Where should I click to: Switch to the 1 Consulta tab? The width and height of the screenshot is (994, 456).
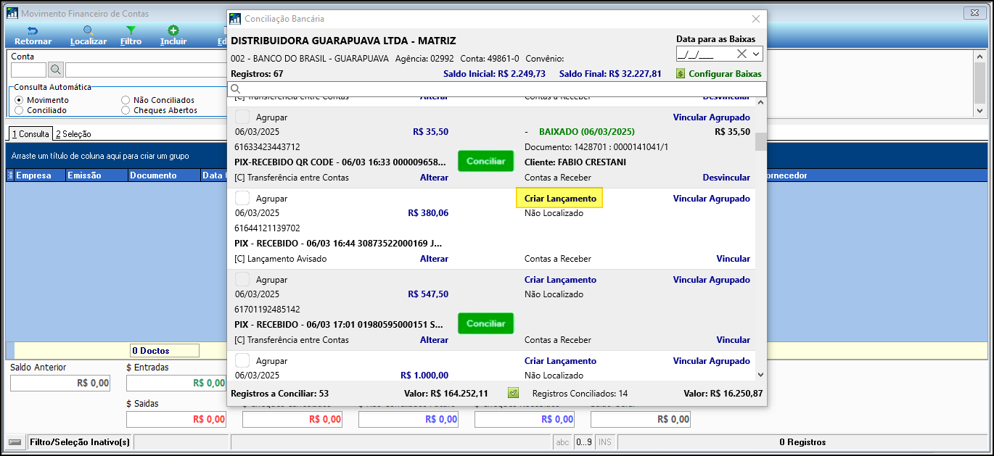tap(30, 133)
